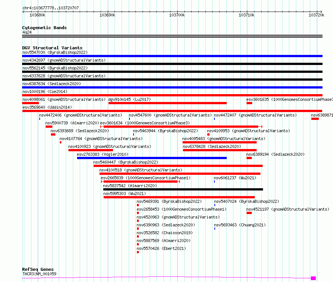Open nsv4109953 gnomAD variant label
The height and width of the screenshot is (282, 333).
coord(248,131)
